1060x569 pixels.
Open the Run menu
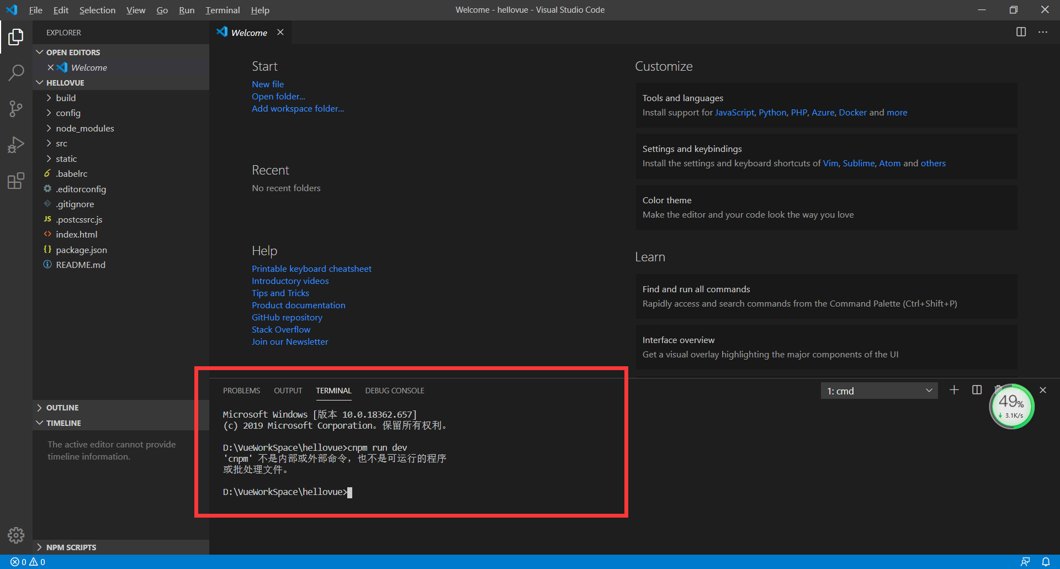(187, 10)
